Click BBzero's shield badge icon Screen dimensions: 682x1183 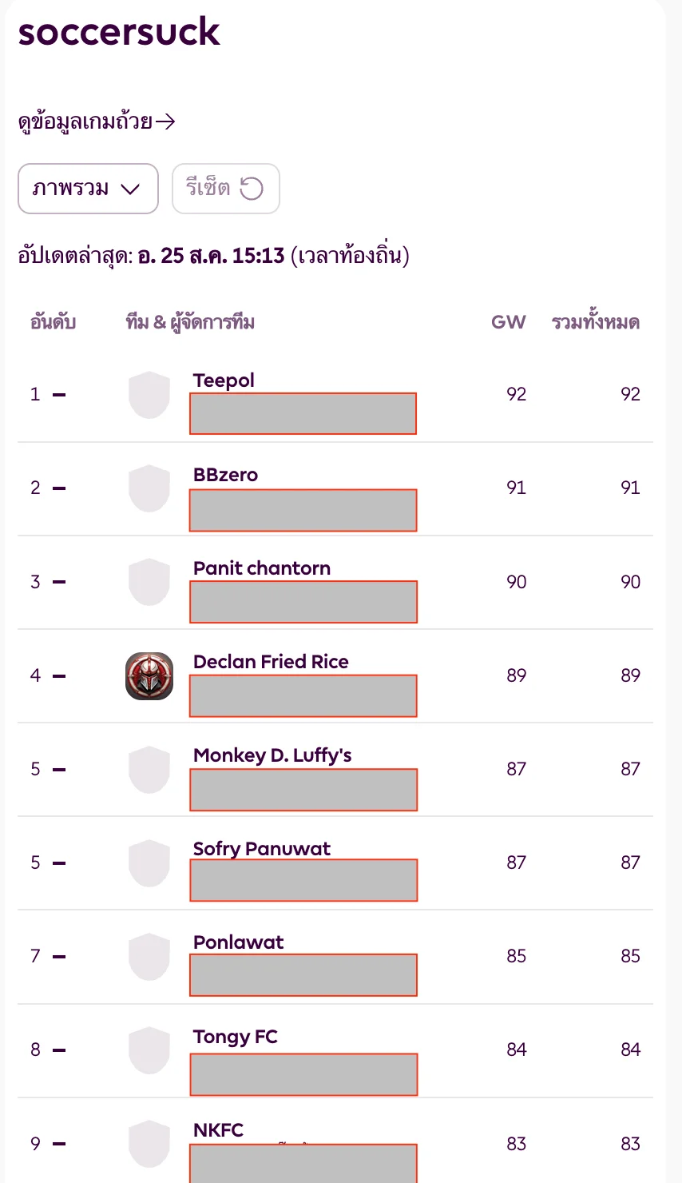tap(149, 488)
